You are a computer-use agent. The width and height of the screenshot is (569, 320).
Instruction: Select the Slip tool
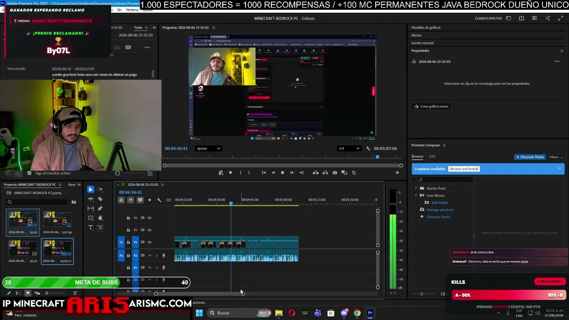(x=91, y=208)
